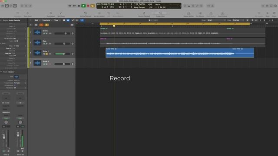Screen dimensions: 278x156
Task: Toggle the Show Automation icon in tracks menu bar
Action: (x=73, y=20)
